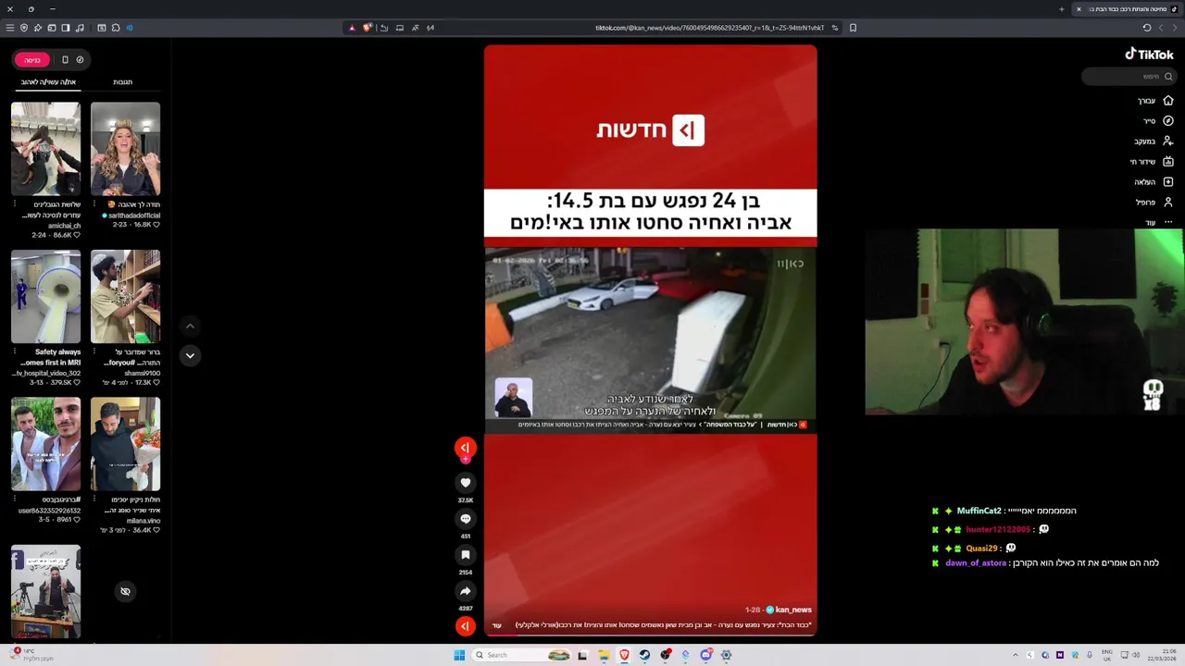Viewport: 1185px width, 666px height.
Task: Open a new browser tab
Action: pyautogui.click(x=1062, y=9)
